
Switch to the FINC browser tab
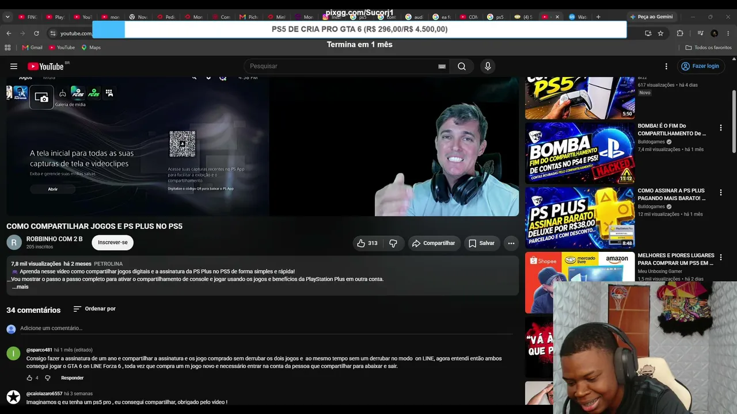click(x=28, y=17)
